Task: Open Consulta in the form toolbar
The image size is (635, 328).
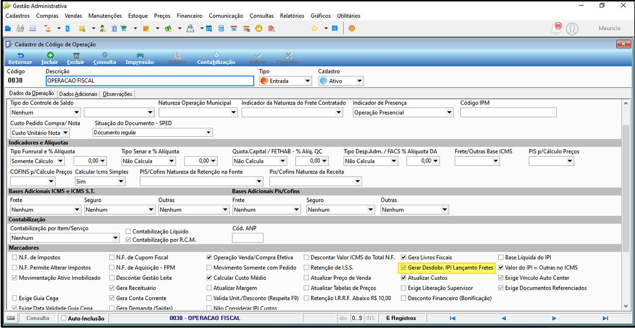Action: [x=105, y=59]
